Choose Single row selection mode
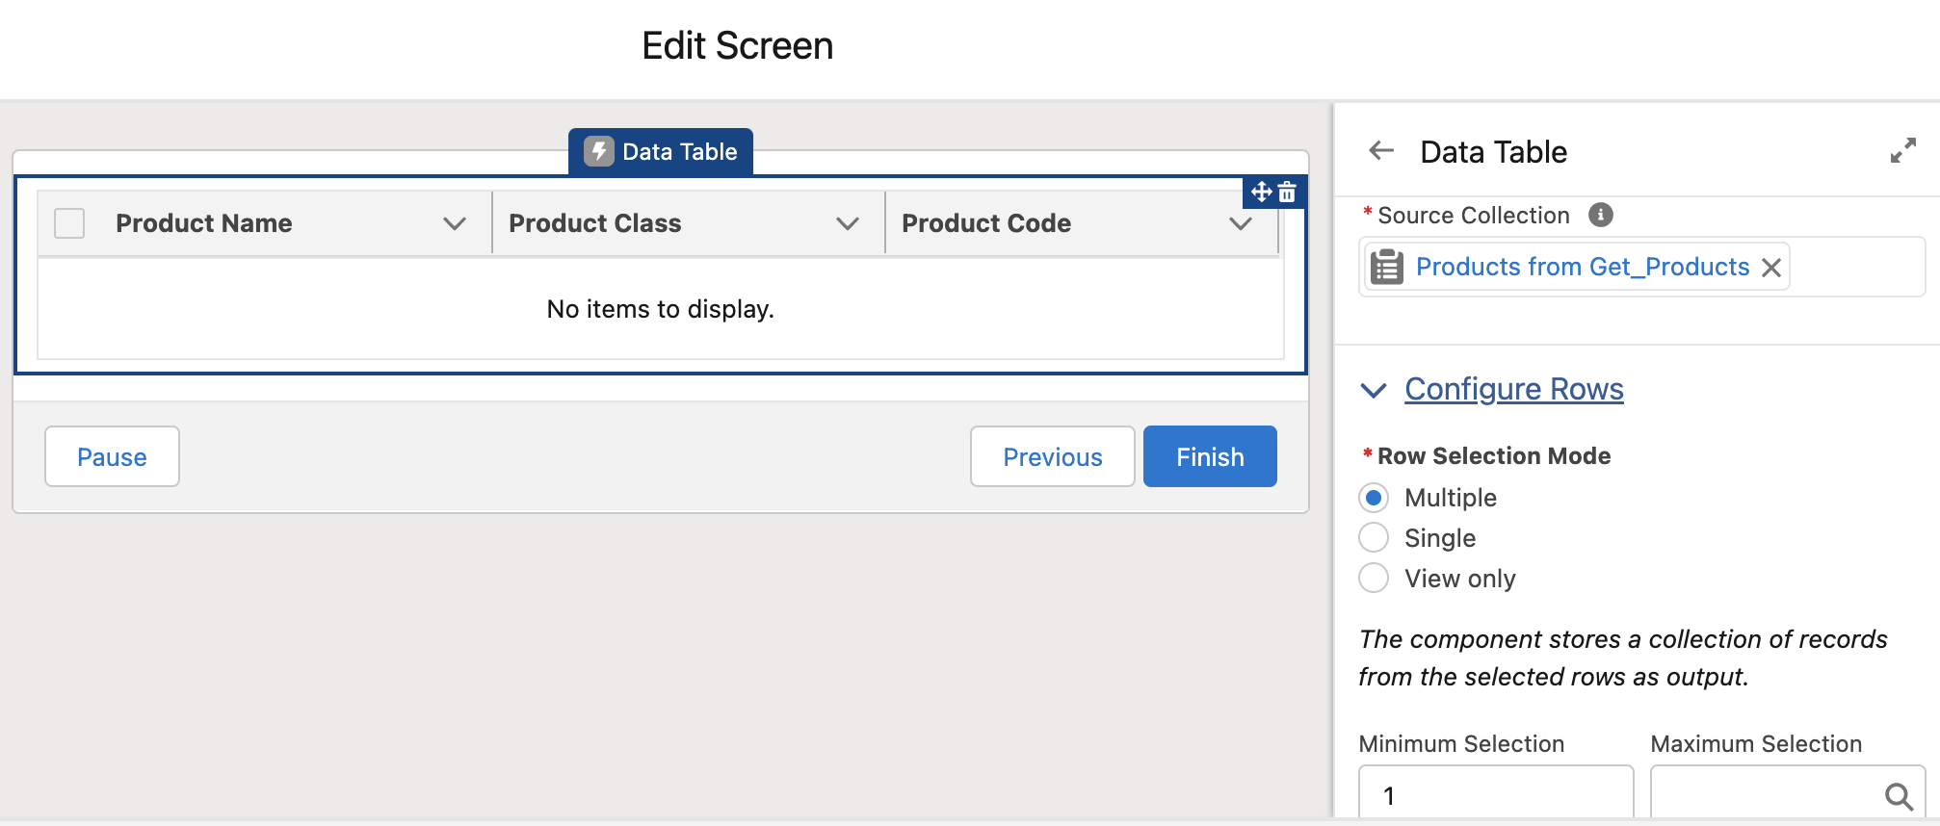Screen dimensions: 1940x826 1374,537
